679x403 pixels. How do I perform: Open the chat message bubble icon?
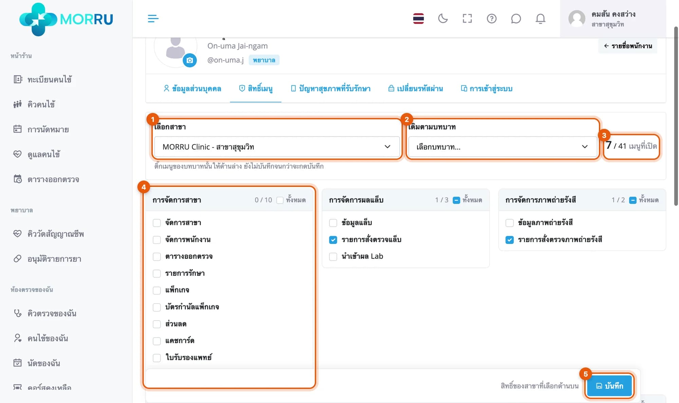coord(516,18)
